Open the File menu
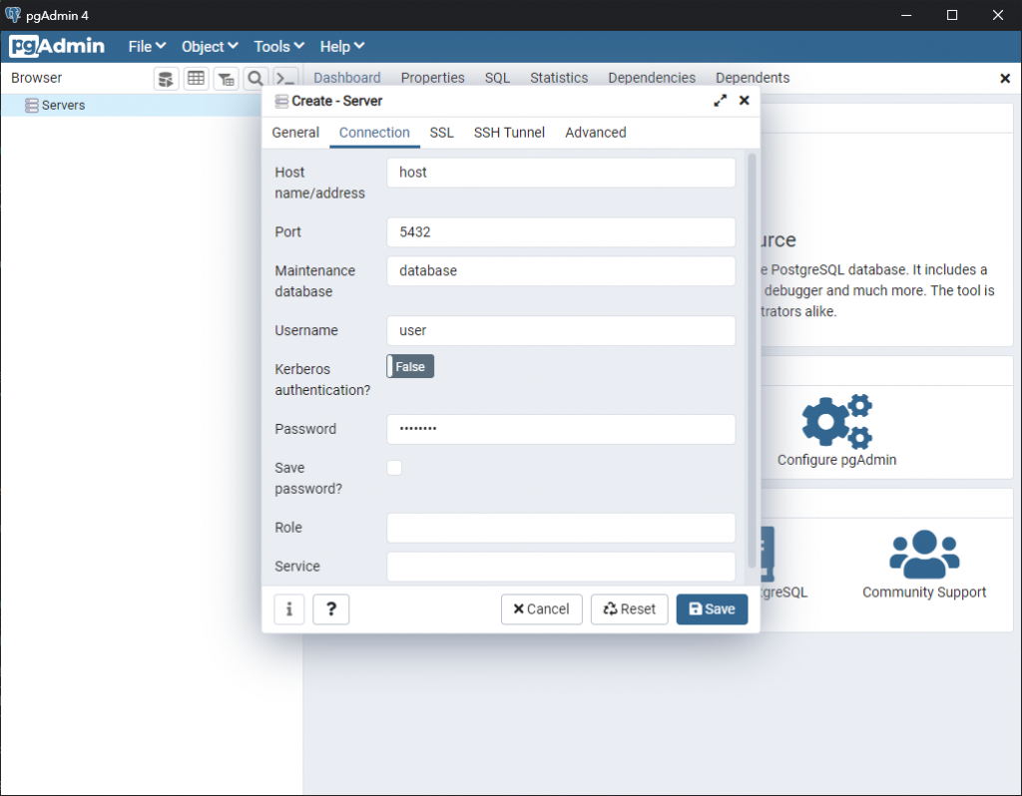Image resolution: width=1022 pixels, height=796 pixels. tap(147, 46)
